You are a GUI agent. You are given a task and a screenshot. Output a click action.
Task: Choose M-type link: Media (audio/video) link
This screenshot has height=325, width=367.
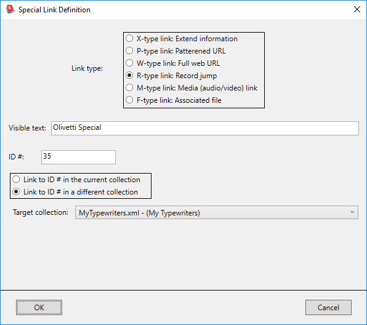192,88
